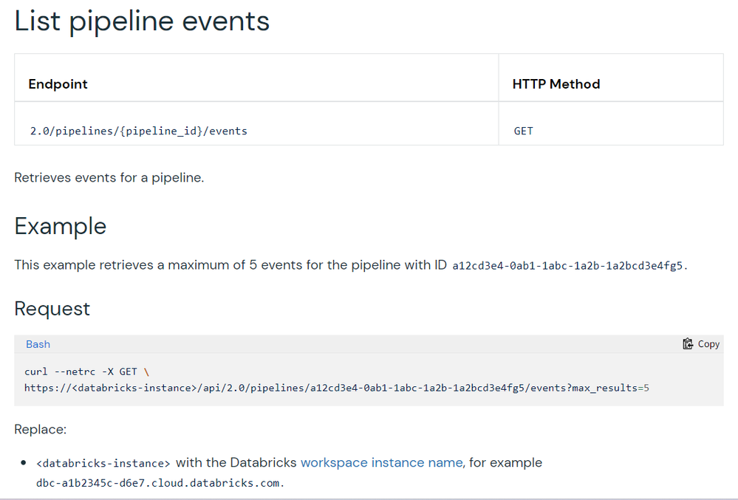Screen dimensions: 738x500
Task: Click the Bash language label
Action: click(x=38, y=344)
